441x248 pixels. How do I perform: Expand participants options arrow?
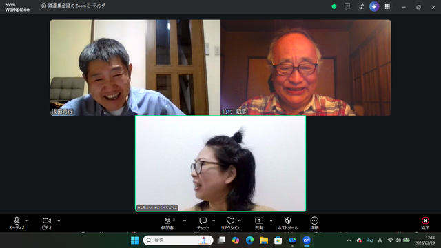(x=185, y=220)
